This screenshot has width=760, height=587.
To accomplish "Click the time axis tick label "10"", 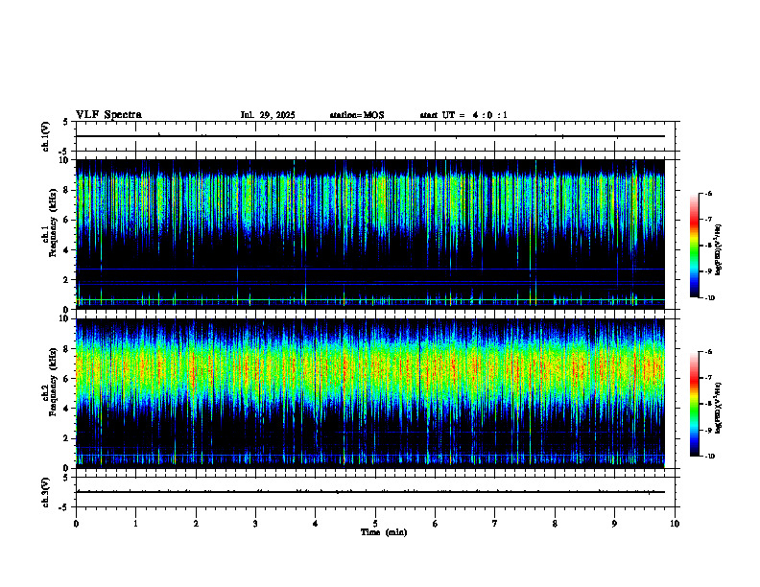I will click(x=675, y=524).
